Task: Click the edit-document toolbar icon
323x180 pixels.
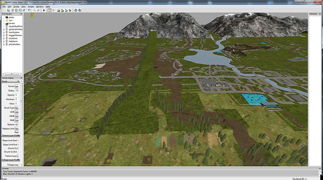Action: (x=13, y=10)
